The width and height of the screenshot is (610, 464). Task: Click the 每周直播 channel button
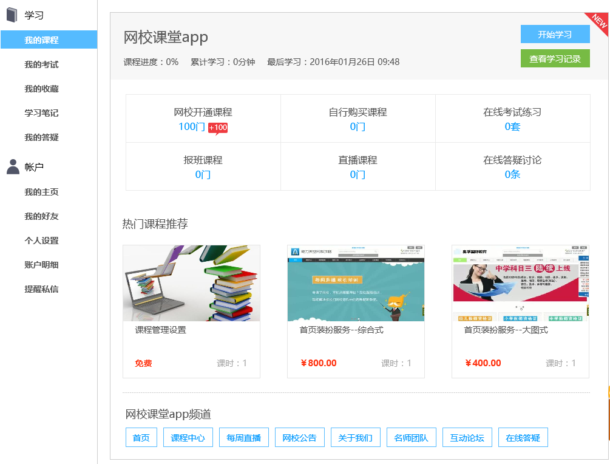click(x=243, y=438)
